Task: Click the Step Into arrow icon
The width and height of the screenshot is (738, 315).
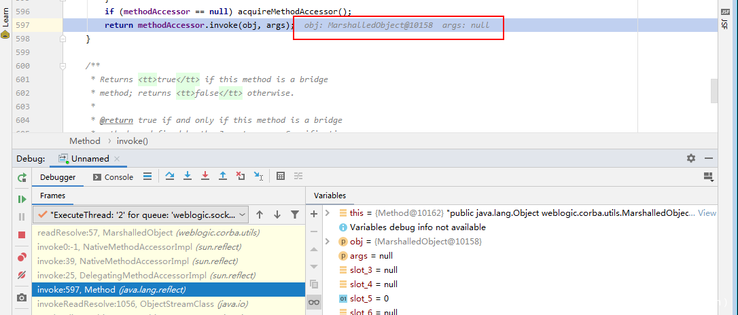Action: click(x=188, y=177)
